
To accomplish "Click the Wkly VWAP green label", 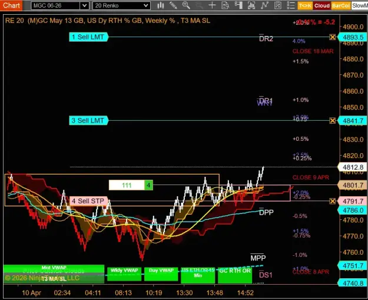I will tap(124, 273).
